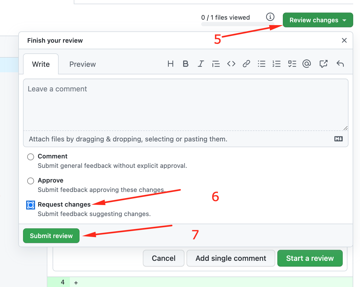Click the Cancel button
360x287 pixels.
164,258
